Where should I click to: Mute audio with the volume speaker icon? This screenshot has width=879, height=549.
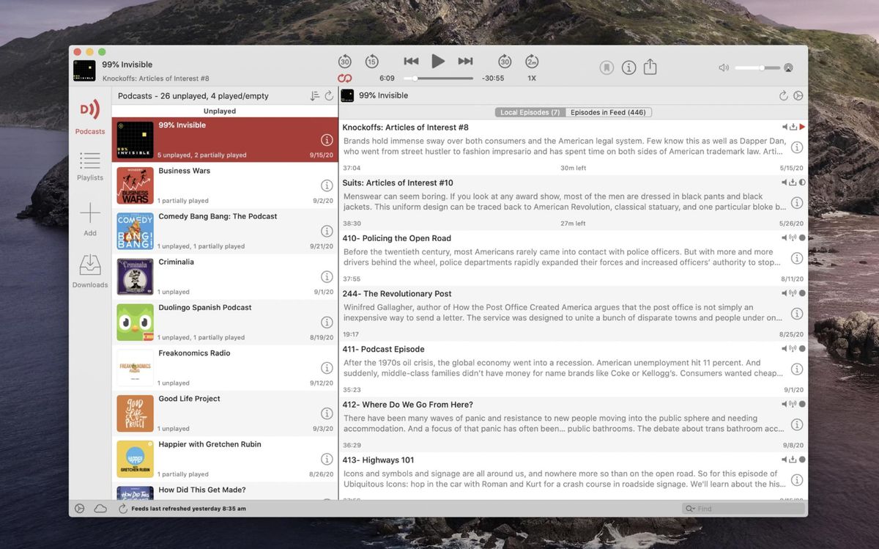(x=724, y=67)
